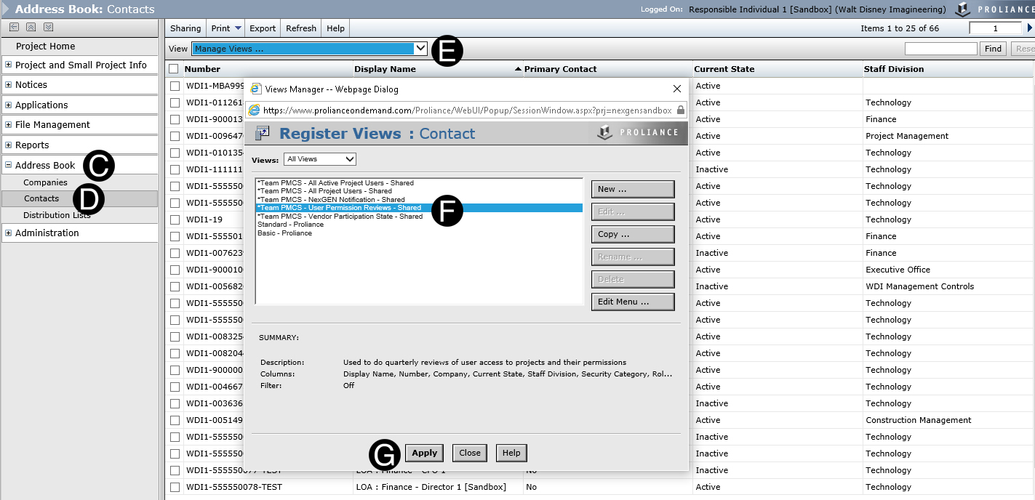Click the Proliance logo icon in top header
1035x500 pixels.
coord(962,9)
